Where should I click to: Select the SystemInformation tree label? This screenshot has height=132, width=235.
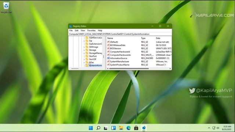95,66
